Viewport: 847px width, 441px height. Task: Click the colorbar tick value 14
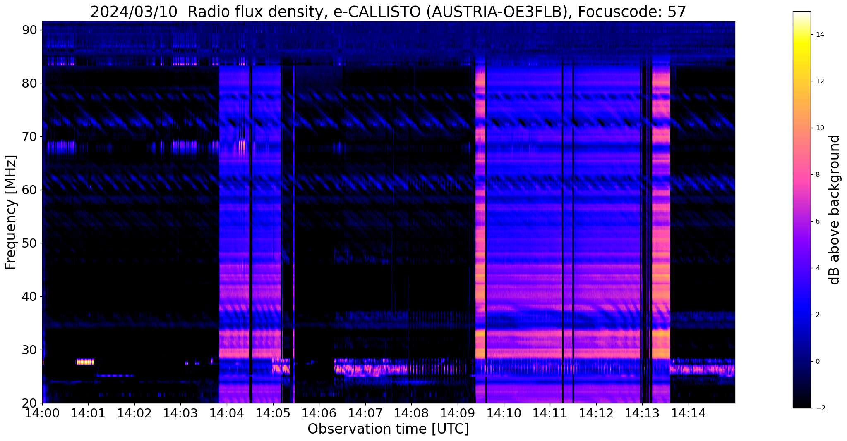click(819, 35)
